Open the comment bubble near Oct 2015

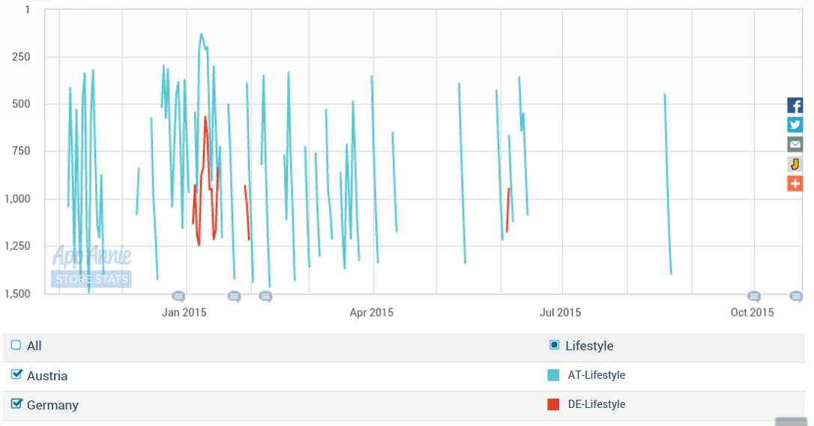754,297
